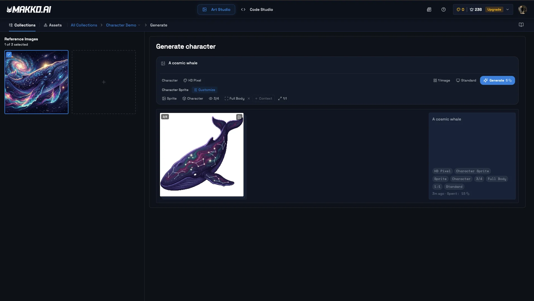The height and width of the screenshot is (301, 534).
Task: Switch to Code Studio tab
Action: pyautogui.click(x=257, y=9)
